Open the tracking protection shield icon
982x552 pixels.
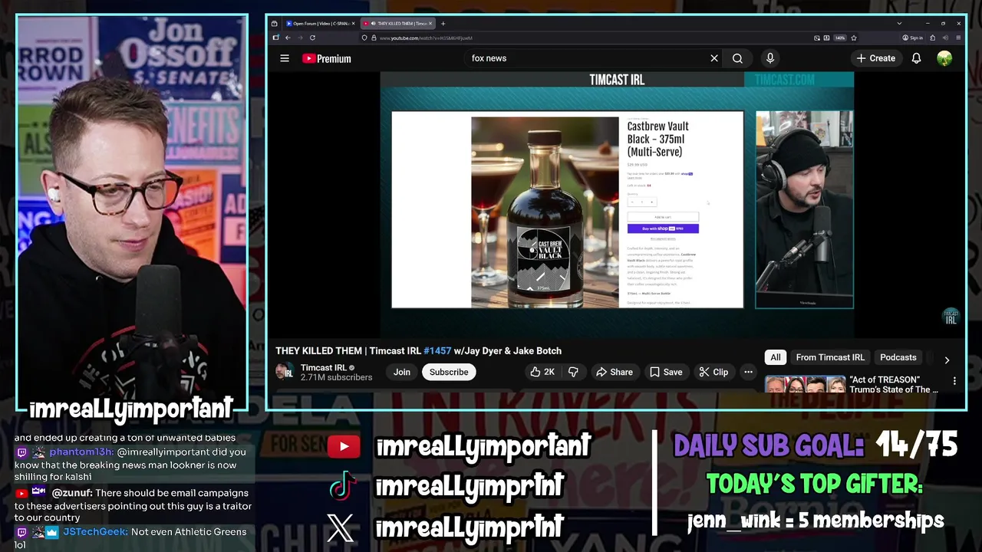(x=364, y=38)
